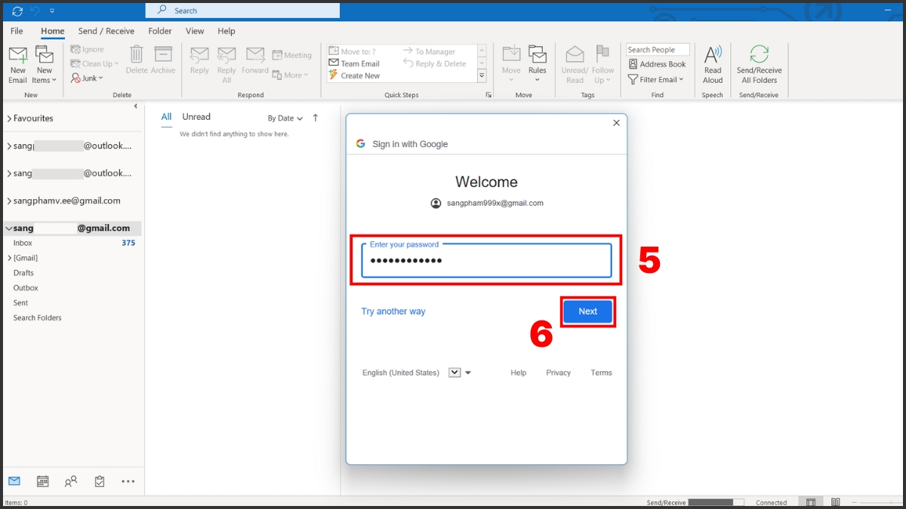Open the New Items menu
This screenshot has height=509, width=906.
coord(44,65)
